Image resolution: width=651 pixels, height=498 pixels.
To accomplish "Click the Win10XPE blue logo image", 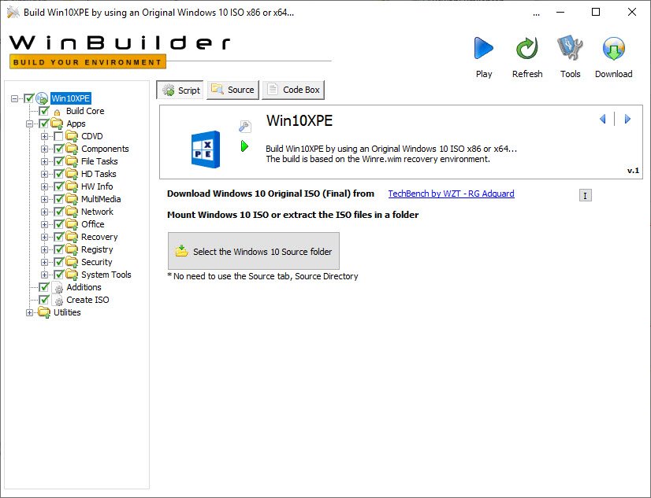I will pos(206,149).
